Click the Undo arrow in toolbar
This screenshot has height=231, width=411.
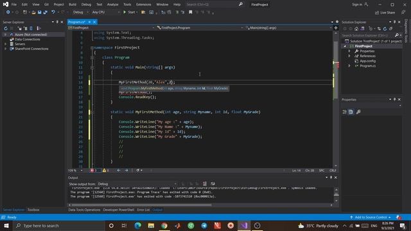pyautogui.click(x=53, y=12)
